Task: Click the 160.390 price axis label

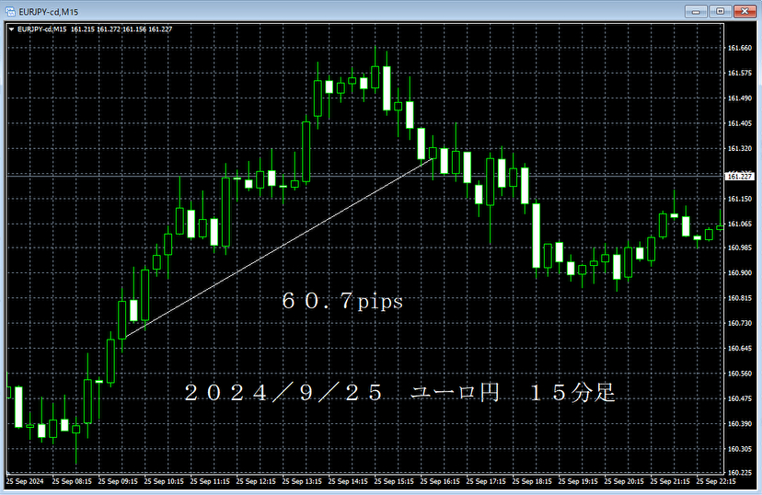Action: (x=740, y=424)
